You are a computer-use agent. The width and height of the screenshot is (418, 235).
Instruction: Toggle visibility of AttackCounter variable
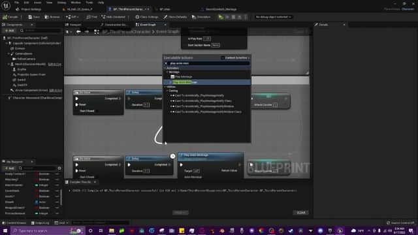[57, 185]
